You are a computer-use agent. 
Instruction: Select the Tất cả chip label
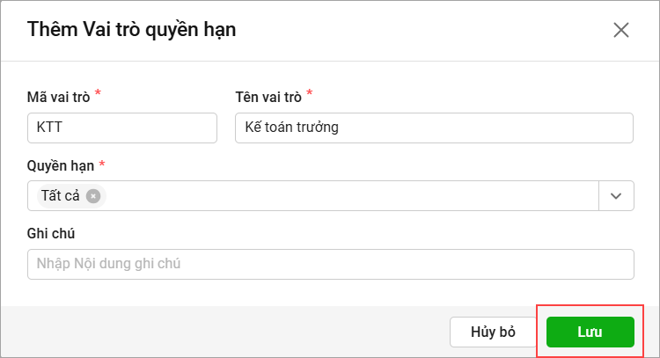[60, 195]
